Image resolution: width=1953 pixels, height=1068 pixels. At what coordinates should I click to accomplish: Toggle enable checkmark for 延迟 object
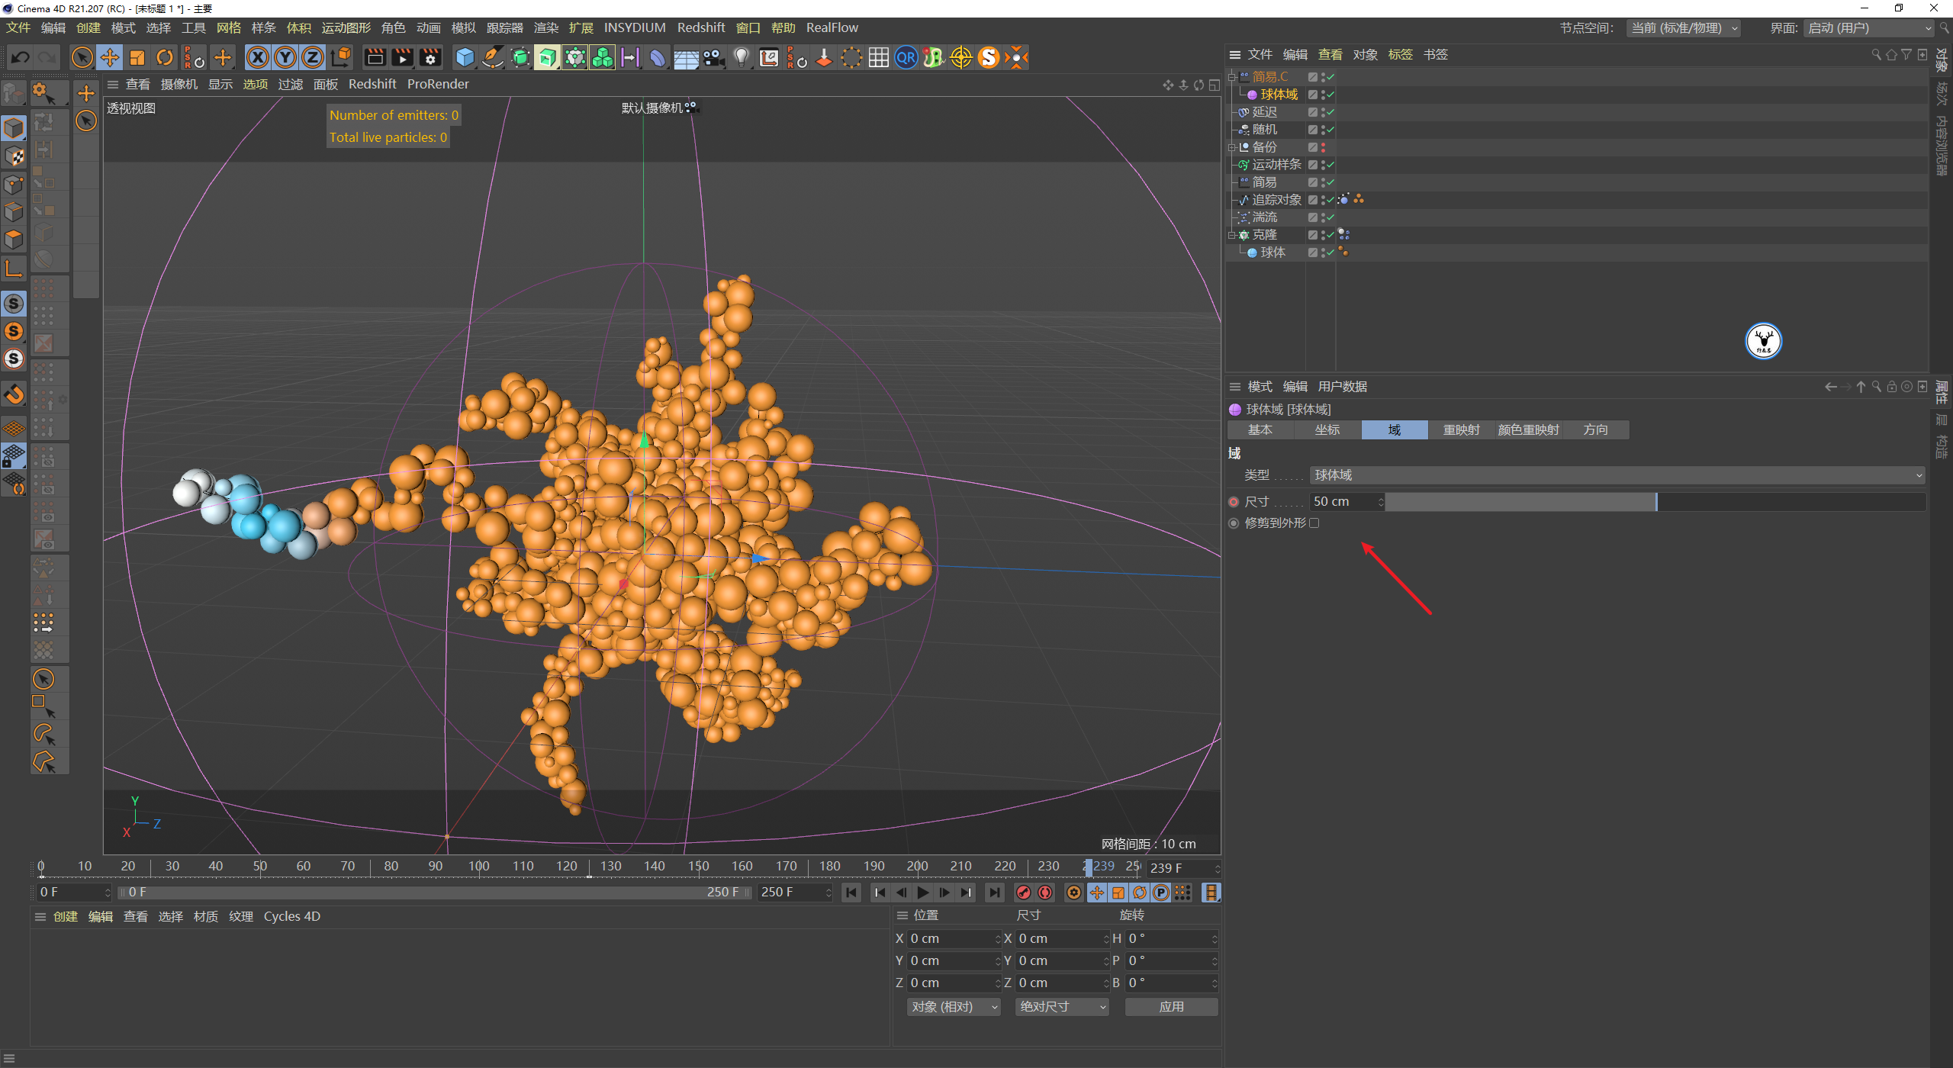click(1330, 112)
